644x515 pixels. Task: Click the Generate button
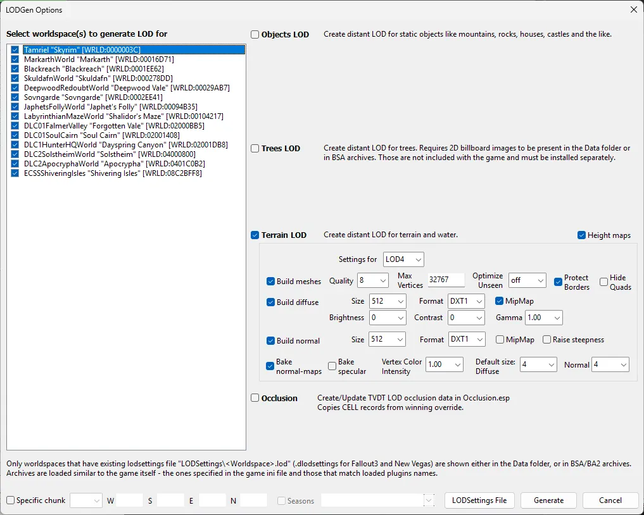pos(548,500)
